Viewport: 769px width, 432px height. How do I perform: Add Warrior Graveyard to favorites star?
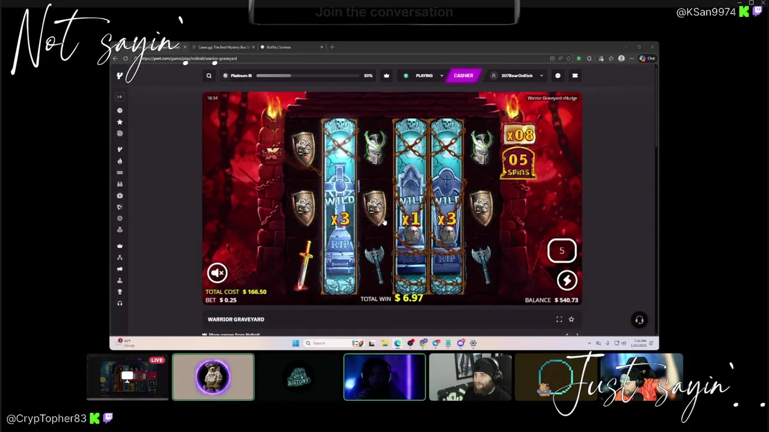pos(571,319)
